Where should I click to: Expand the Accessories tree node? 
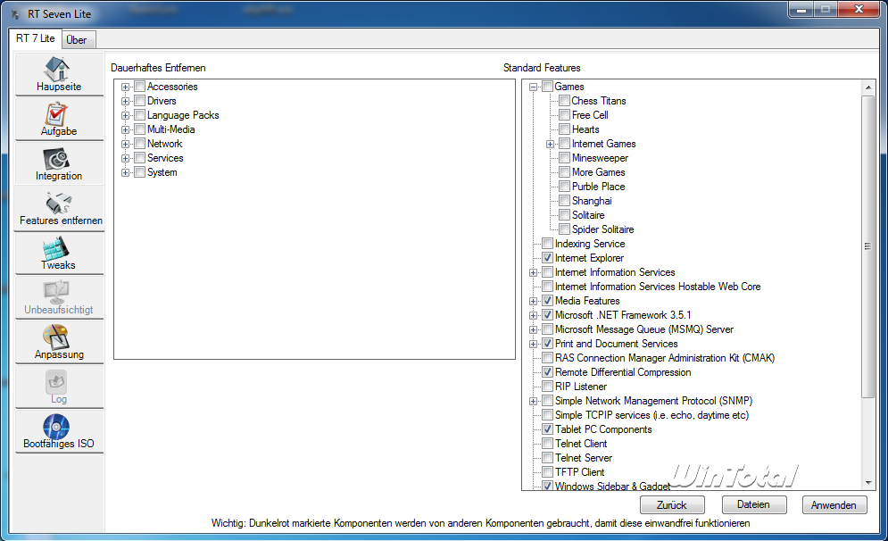click(125, 87)
